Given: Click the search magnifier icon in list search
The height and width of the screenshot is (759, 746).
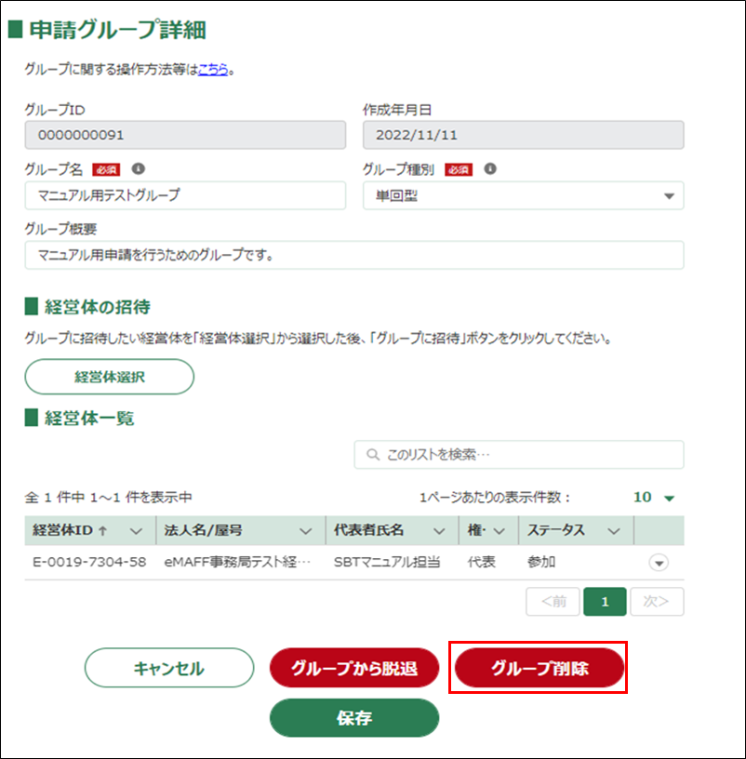Looking at the screenshot, I should 373,455.
